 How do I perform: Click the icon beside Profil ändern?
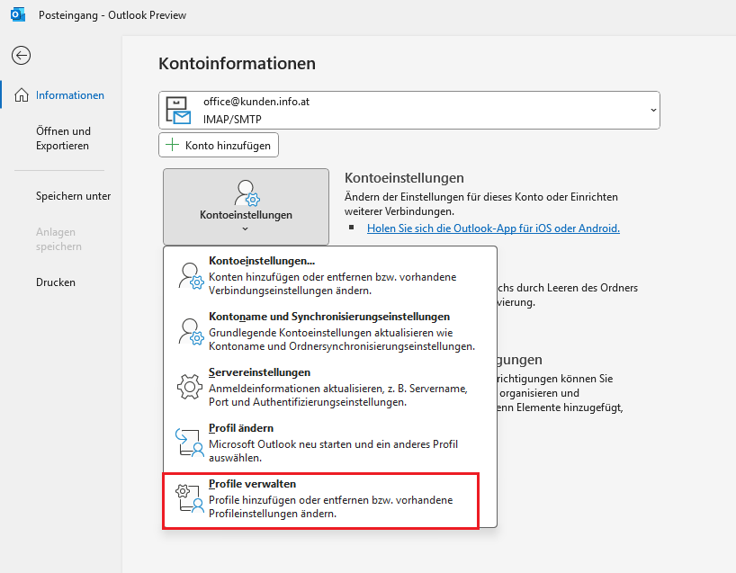coord(190,443)
